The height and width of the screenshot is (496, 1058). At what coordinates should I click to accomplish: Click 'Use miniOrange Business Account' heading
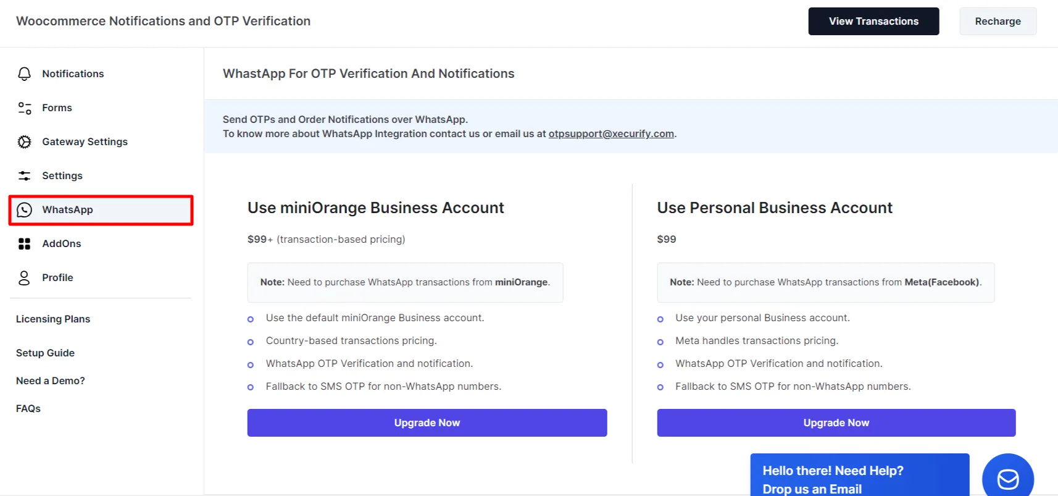(x=375, y=208)
